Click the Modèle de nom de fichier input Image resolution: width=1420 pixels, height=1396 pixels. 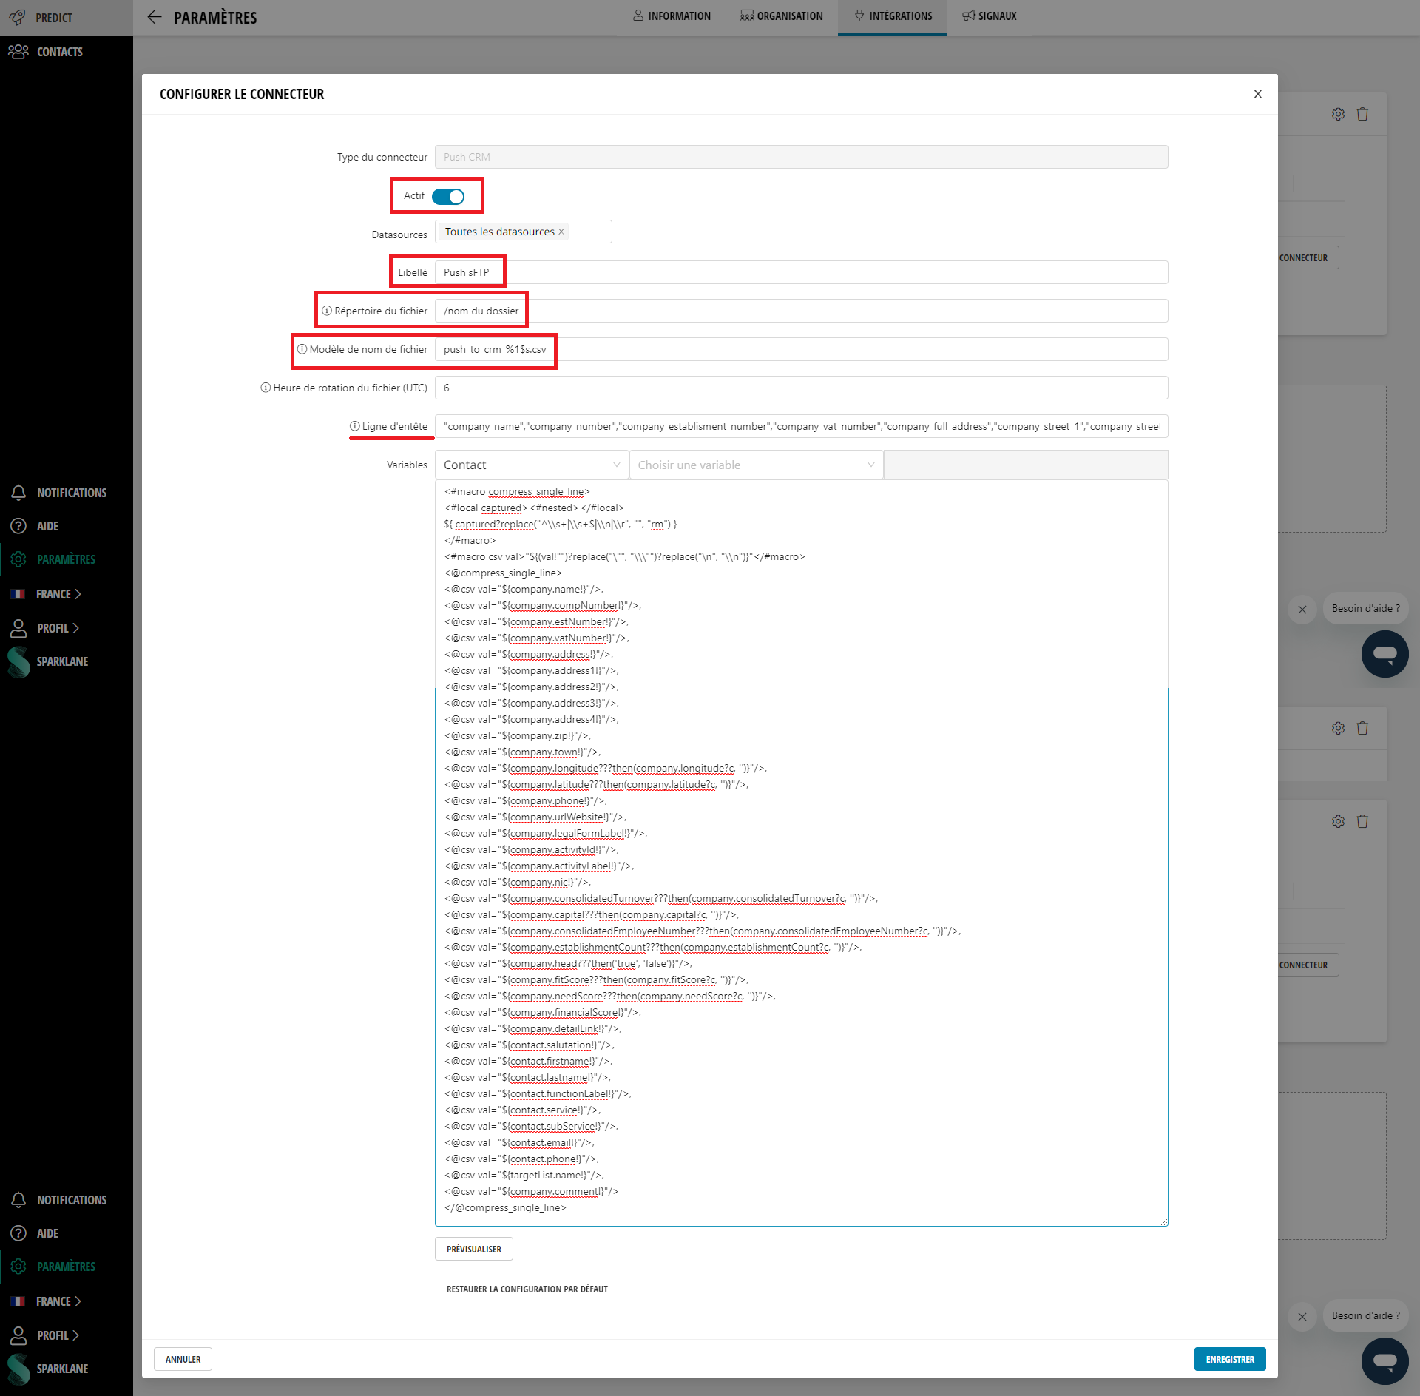[801, 349]
